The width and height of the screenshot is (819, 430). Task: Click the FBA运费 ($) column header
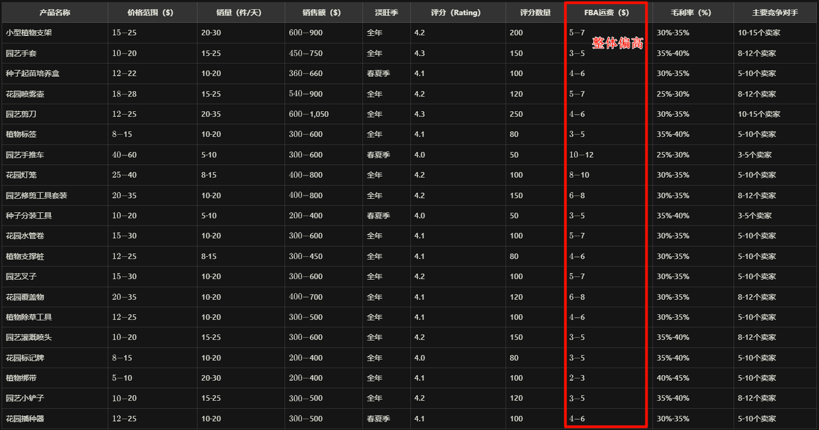tap(606, 12)
